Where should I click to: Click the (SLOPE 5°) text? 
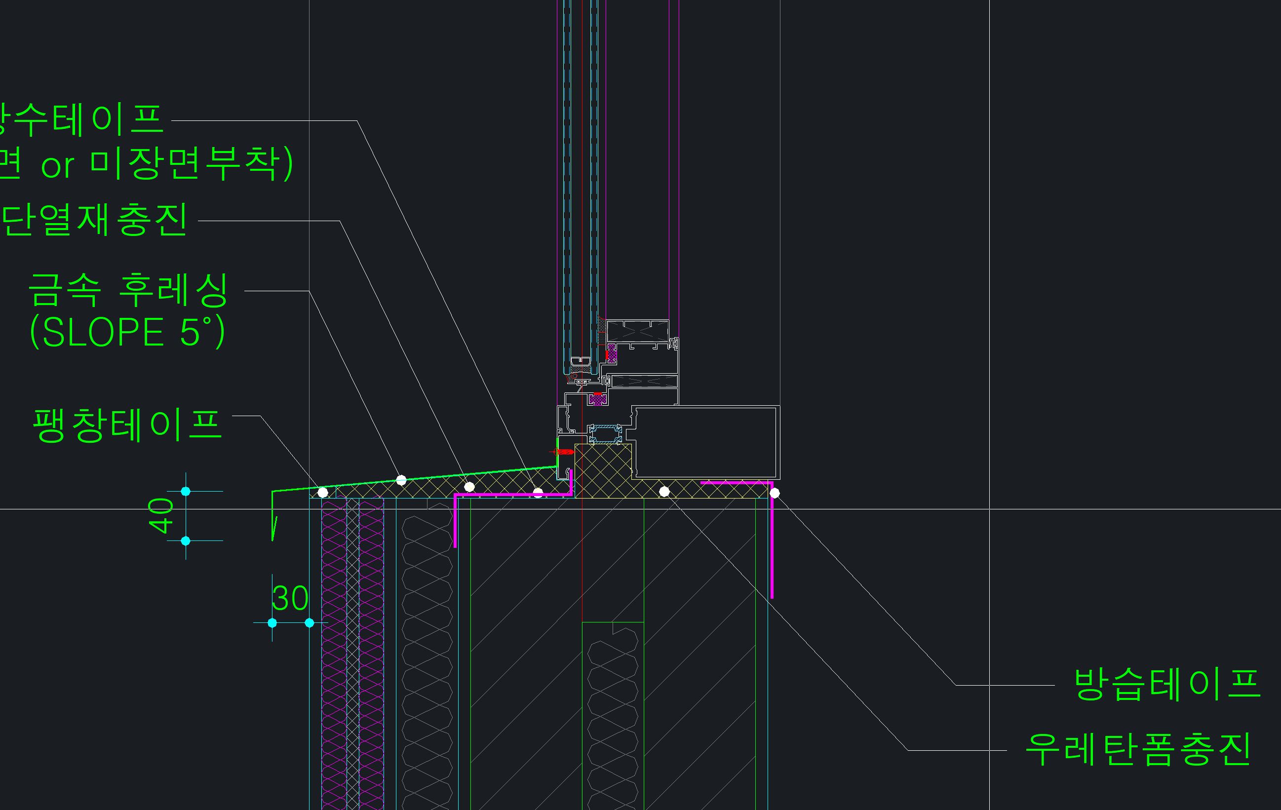(x=128, y=332)
